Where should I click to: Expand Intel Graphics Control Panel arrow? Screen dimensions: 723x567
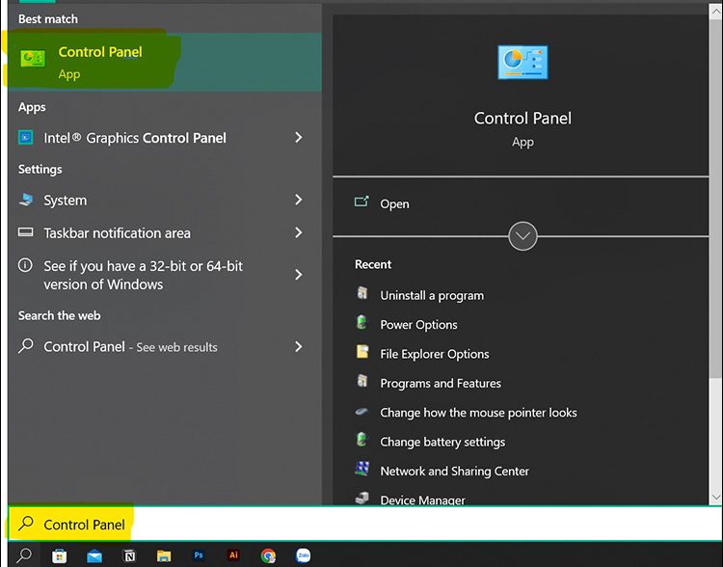[x=299, y=138]
